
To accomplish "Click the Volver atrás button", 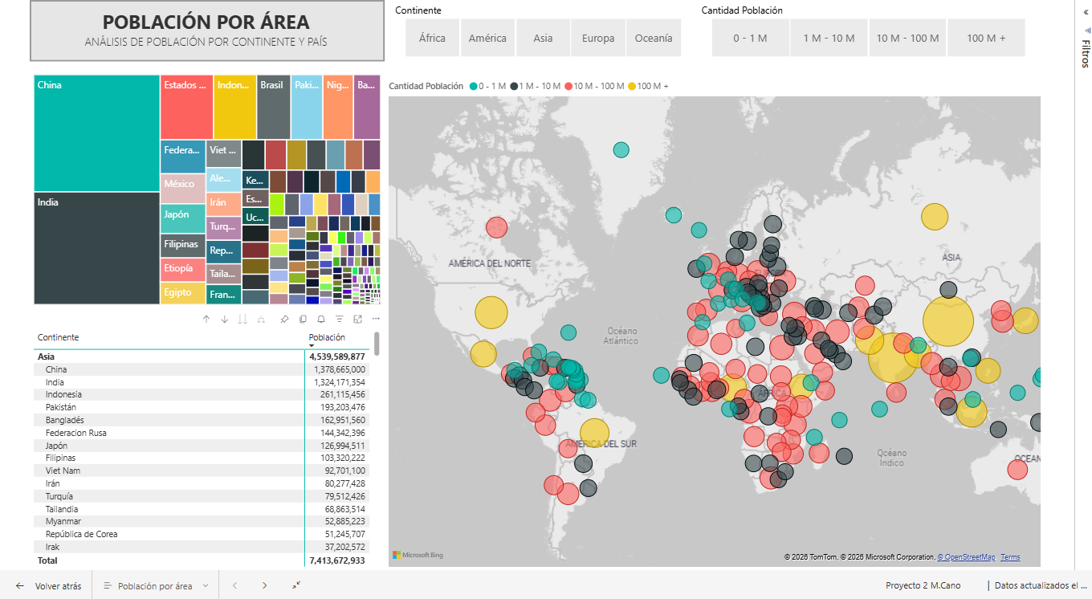I will 49,586.
